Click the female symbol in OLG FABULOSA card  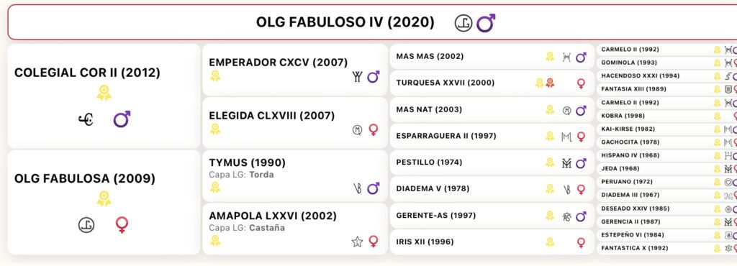122,225
